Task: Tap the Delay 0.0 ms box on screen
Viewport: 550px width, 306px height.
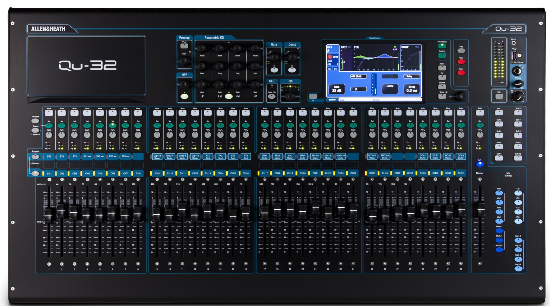Action: click(412, 89)
